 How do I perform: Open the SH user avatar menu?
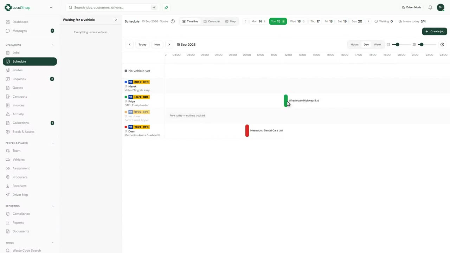pos(441,7)
